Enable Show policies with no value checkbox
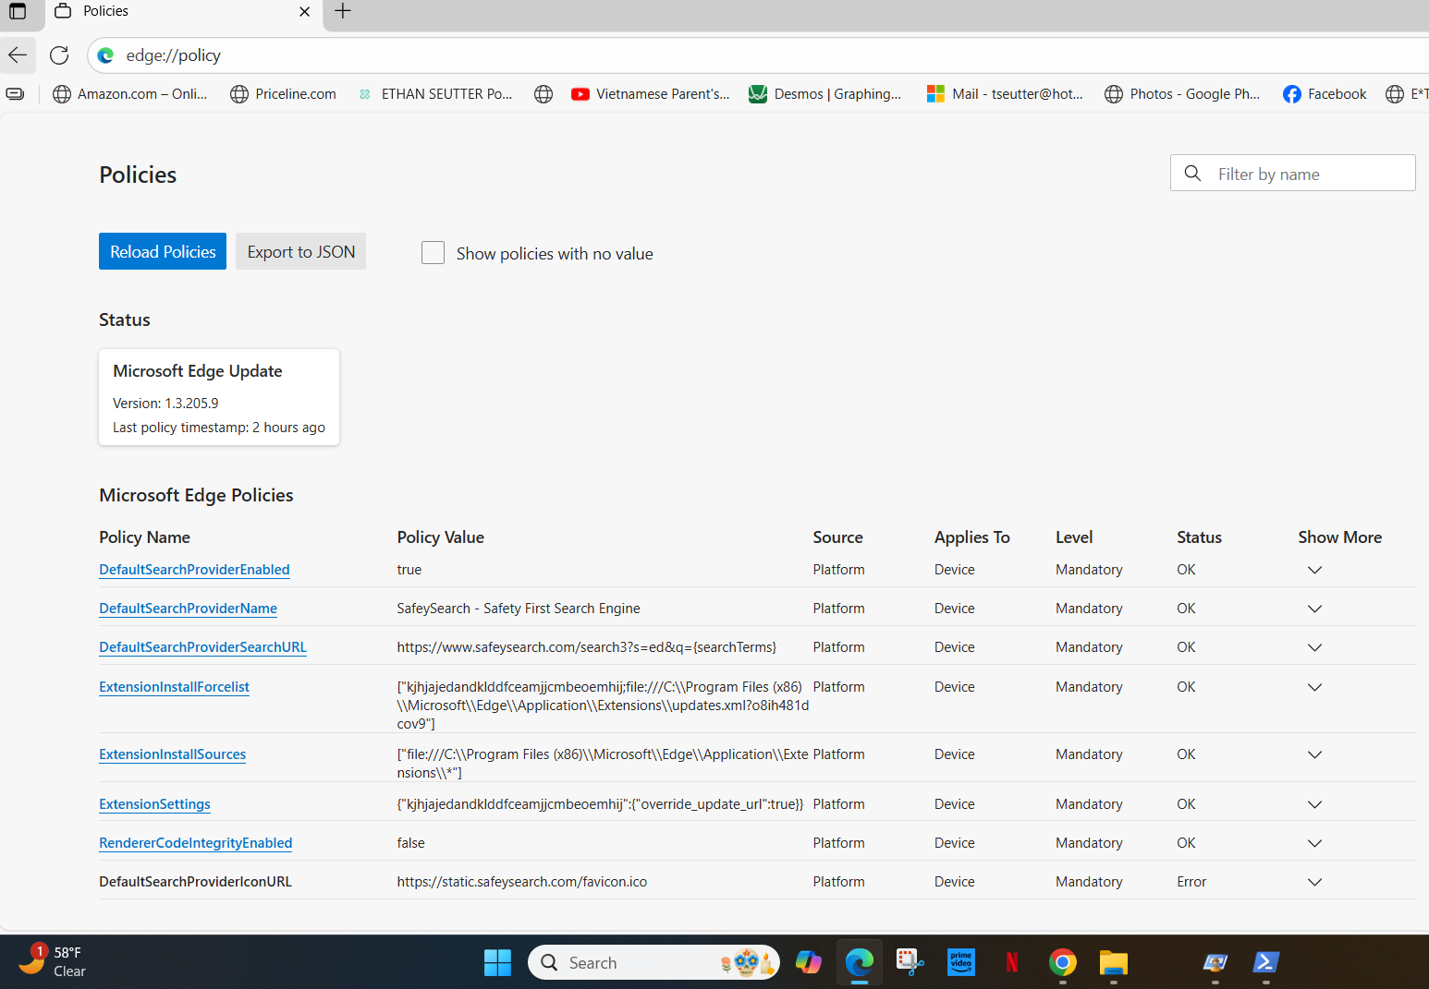Viewport: 1429px width, 989px height. [x=433, y=252]
